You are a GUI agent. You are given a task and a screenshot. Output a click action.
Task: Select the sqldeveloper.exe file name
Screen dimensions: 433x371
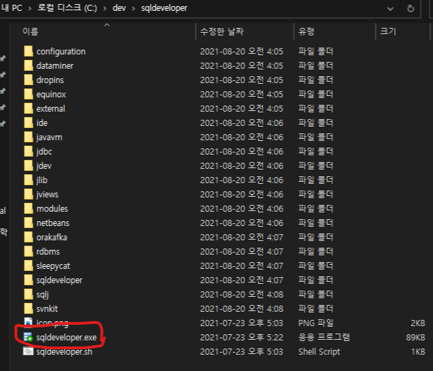point(67,338)
